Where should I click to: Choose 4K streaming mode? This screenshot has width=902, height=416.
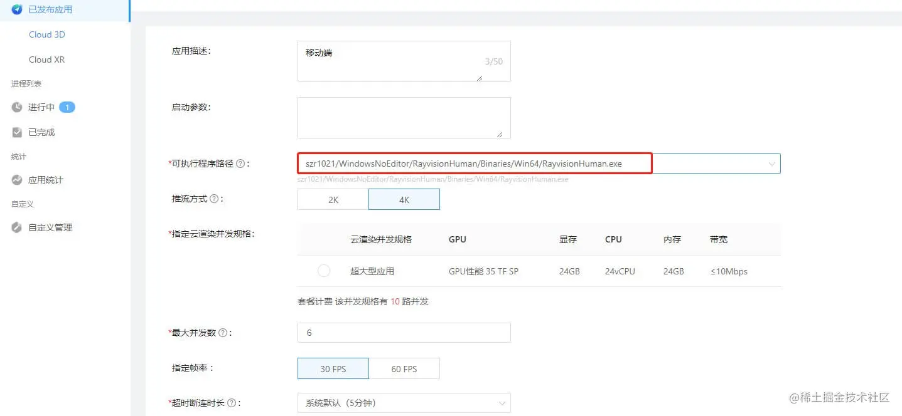pyautogui.click(x=404, y=199)
